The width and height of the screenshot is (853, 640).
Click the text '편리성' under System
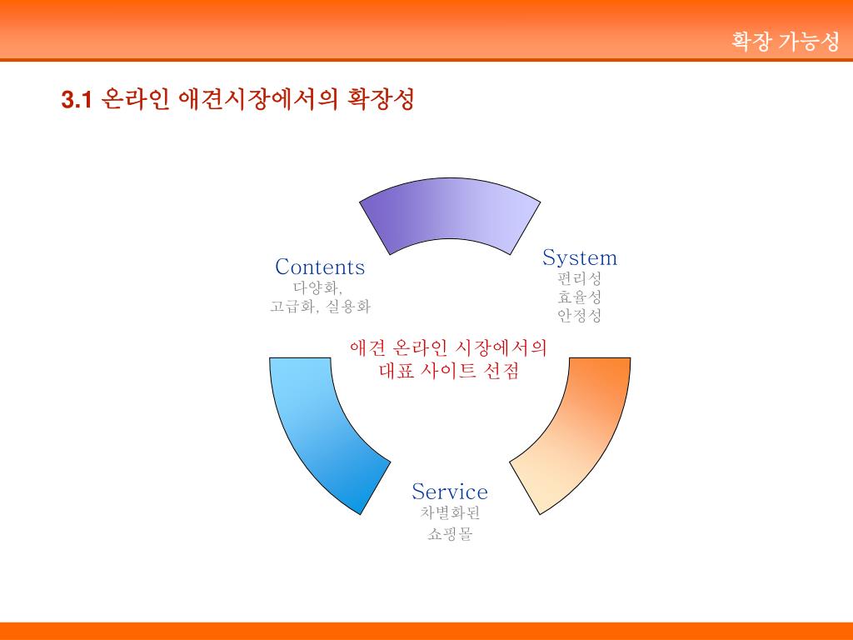[x=580, y=278]
